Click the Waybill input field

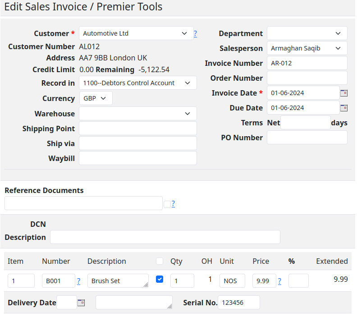click(138, 158)
